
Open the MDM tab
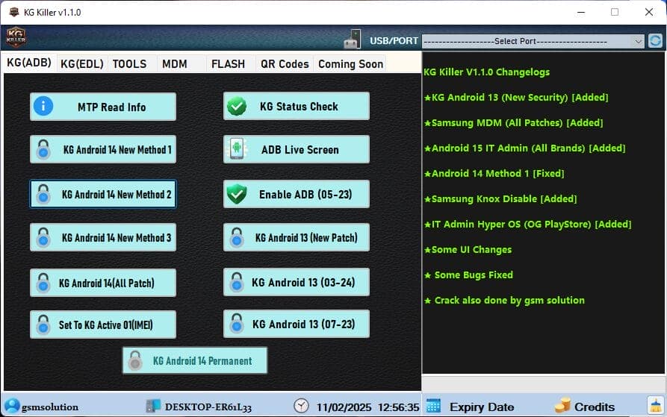(x=174, y=64)
